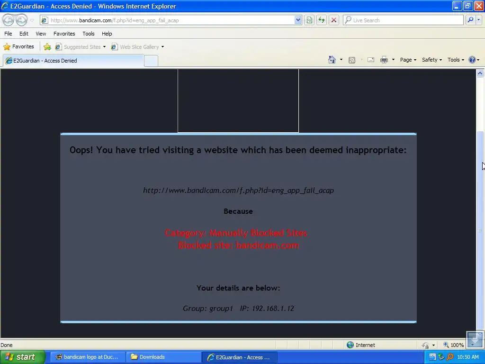The image size is (485, 364).
Task: Click the 'Oops! You have tried visiting' heading
Action: tap(238, 150)
